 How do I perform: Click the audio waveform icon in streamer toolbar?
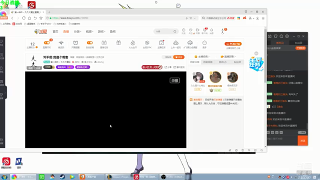61,42
